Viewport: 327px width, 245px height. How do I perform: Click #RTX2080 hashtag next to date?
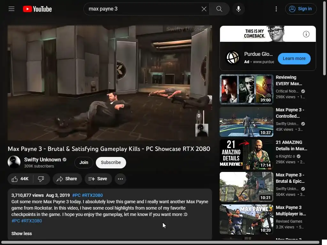click(x=92, y=195)
